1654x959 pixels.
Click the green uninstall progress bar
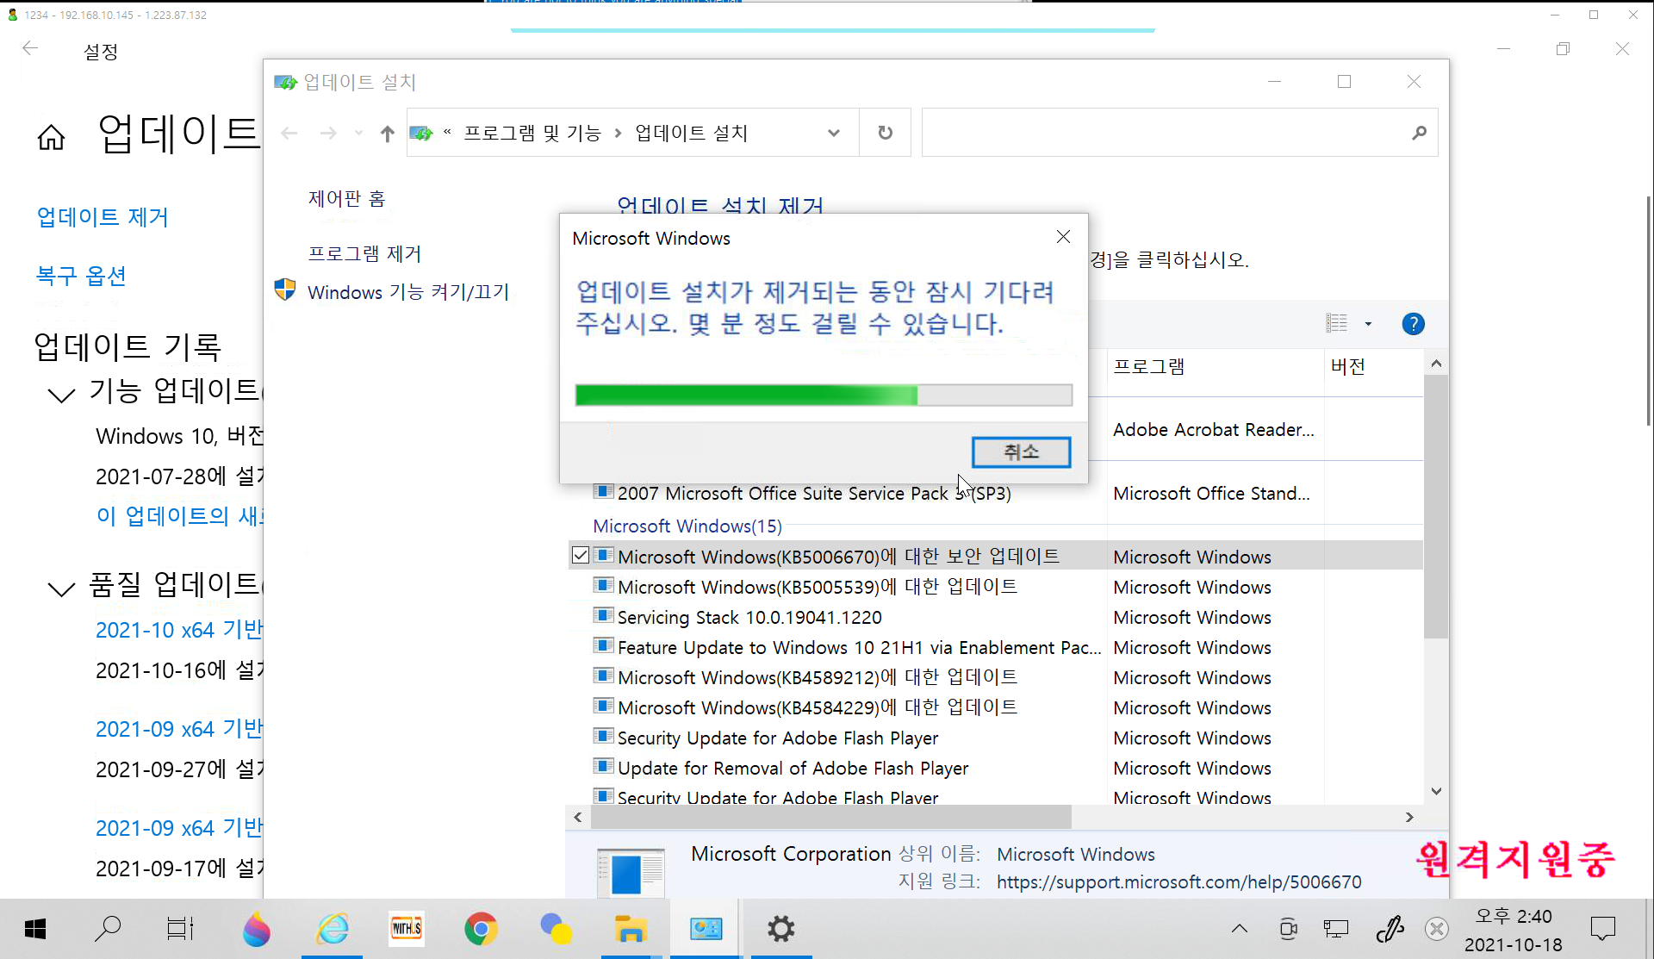[x=823, y=395]
